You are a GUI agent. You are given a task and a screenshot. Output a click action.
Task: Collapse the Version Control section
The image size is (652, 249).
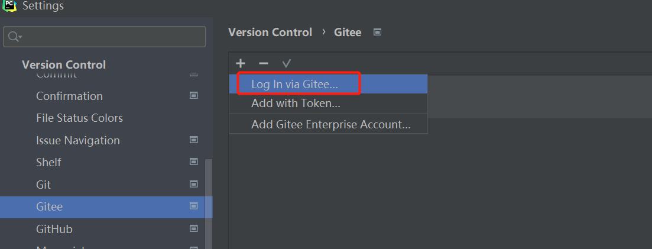(63, 64)
